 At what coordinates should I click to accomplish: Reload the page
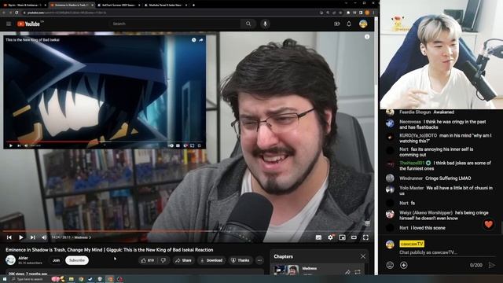click(x=17, y=13)
